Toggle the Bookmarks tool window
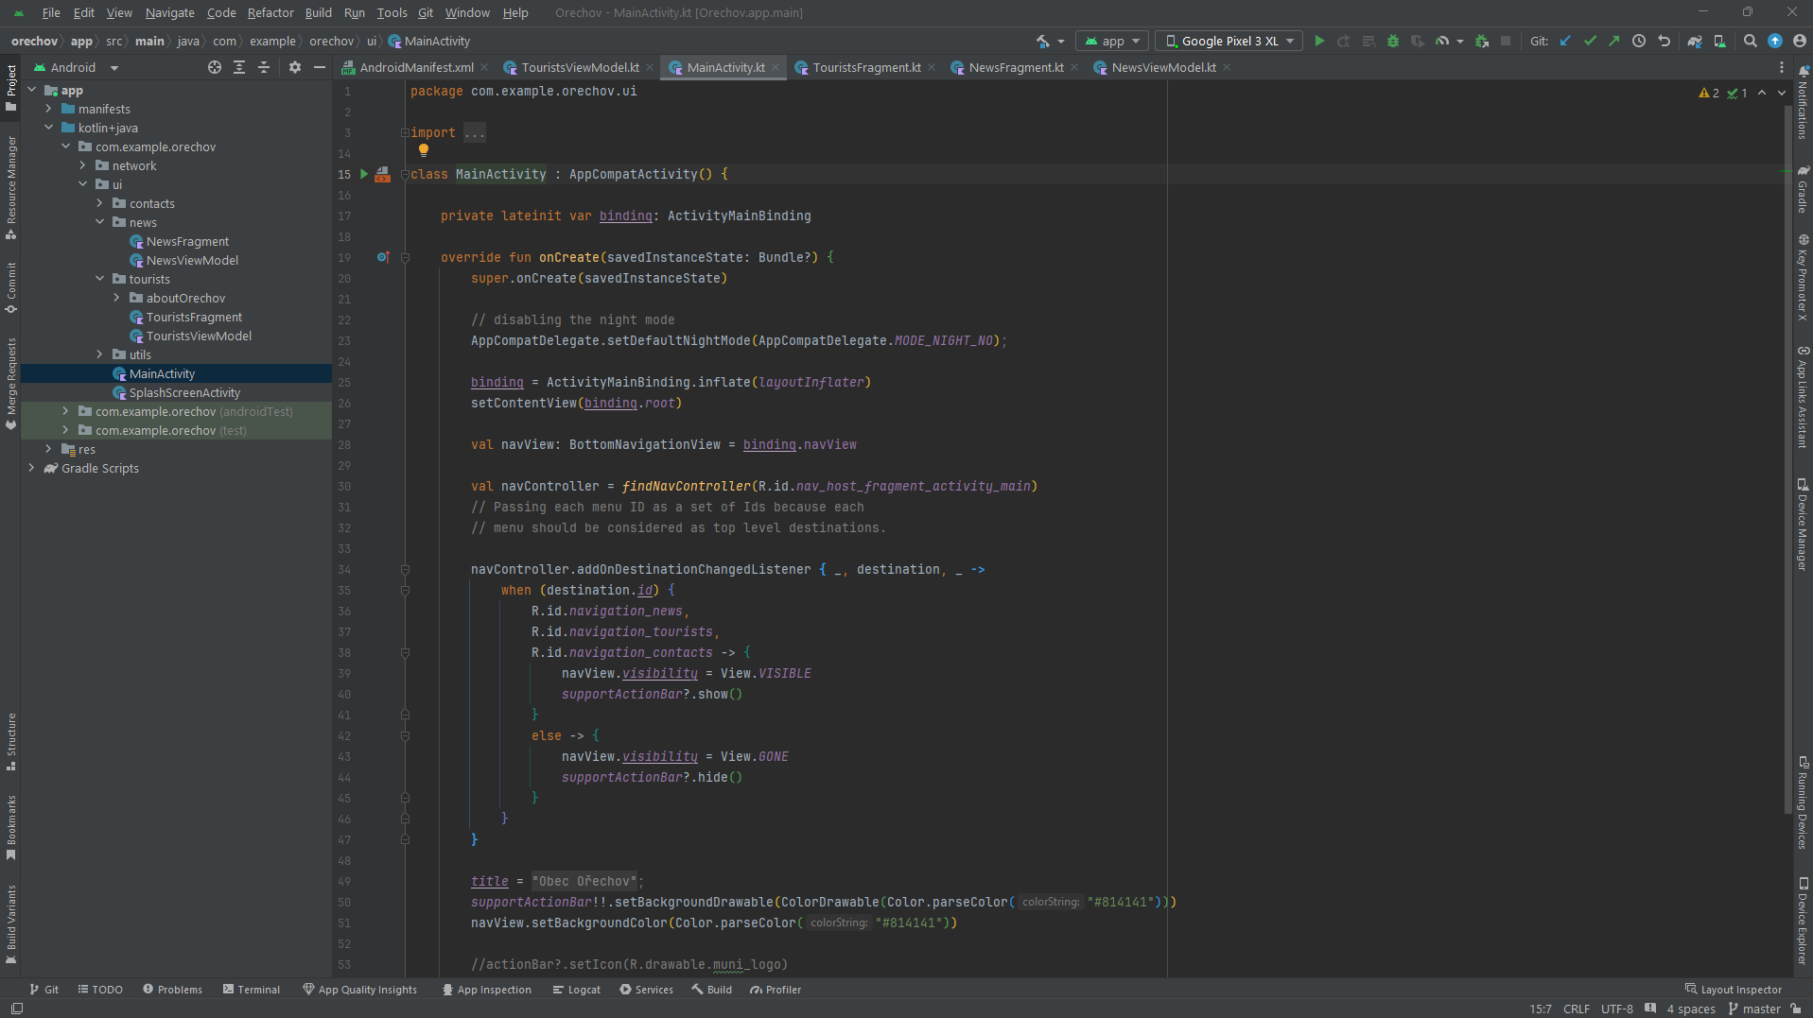Image resolution: width=1813 pixels, height=1018 pixels. pos(11,827)
